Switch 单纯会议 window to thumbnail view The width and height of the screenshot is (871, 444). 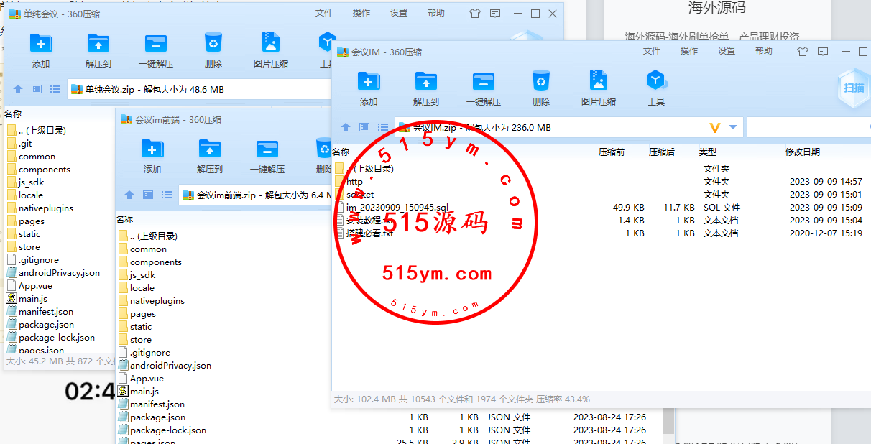click(x=37, y=90)
